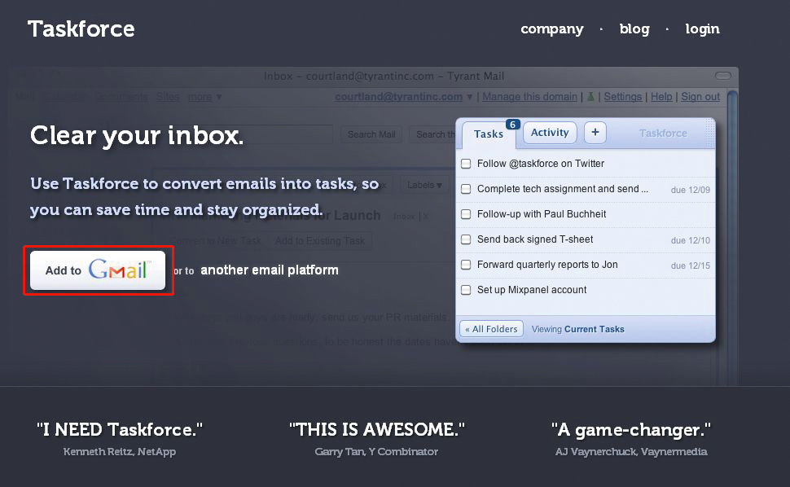Check the Follow @taskforce on Twitter task
Viewport: 790px width, 487px height.
[x=466, y=164]
